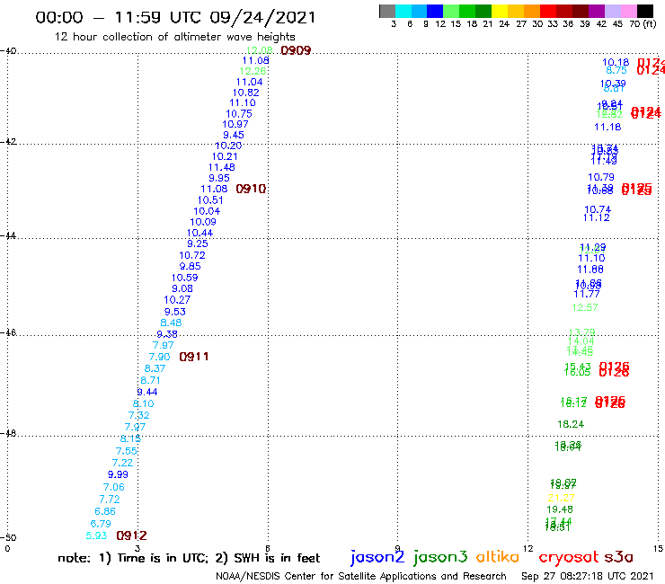Select the jason3 satellite label
This screenshot has height=584, width=665.
coord(440,558)
